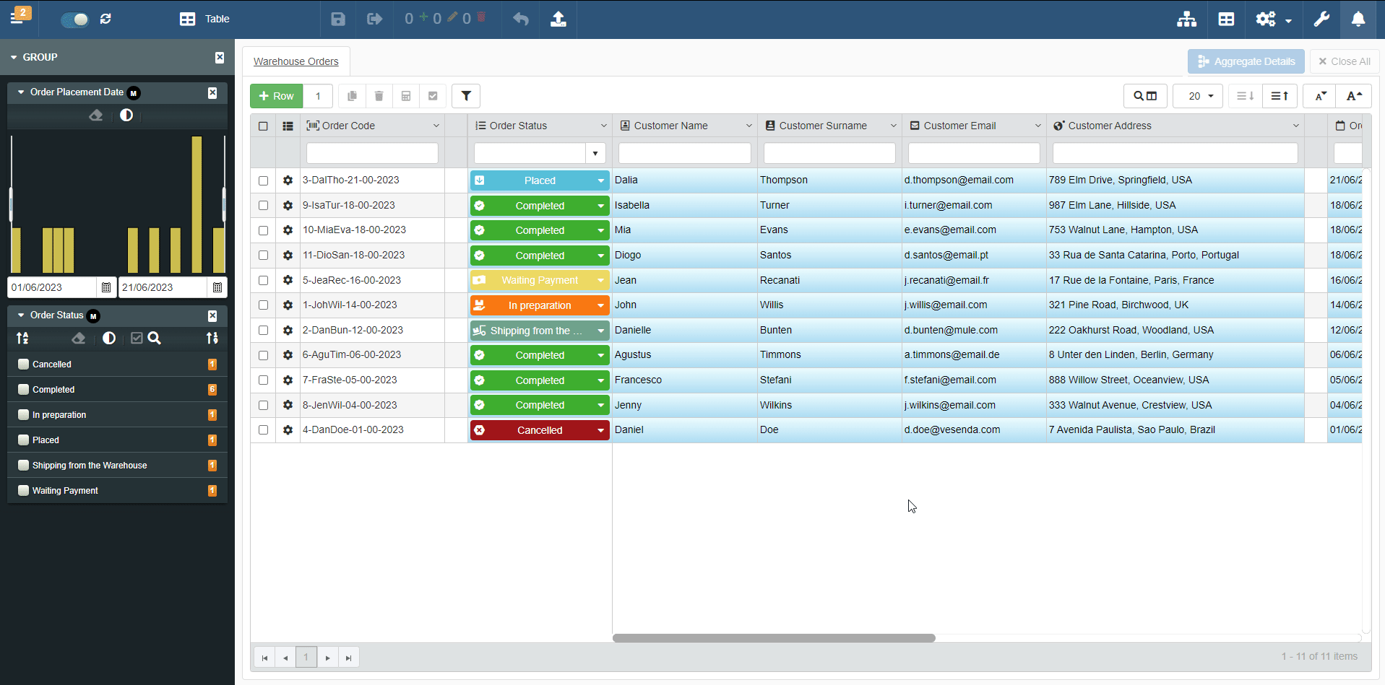Click the filter funnel icon
Screen dimensions: 1385x685
pyautogui.click(x=466, y=96)
